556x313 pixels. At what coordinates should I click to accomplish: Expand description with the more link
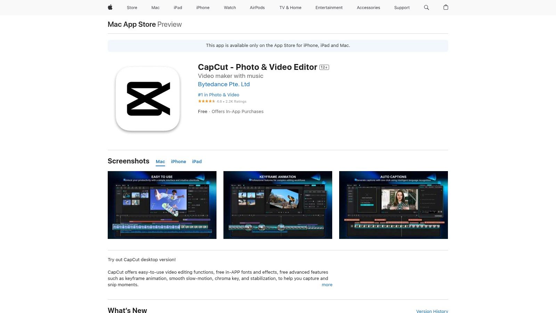click(x=327, y=285)
